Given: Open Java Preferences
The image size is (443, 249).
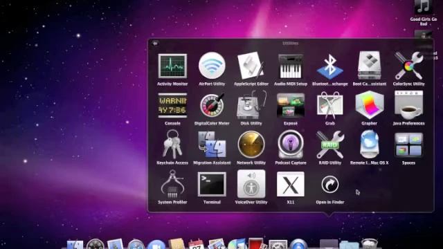Looking at the screenshot, I should [408, 105].
